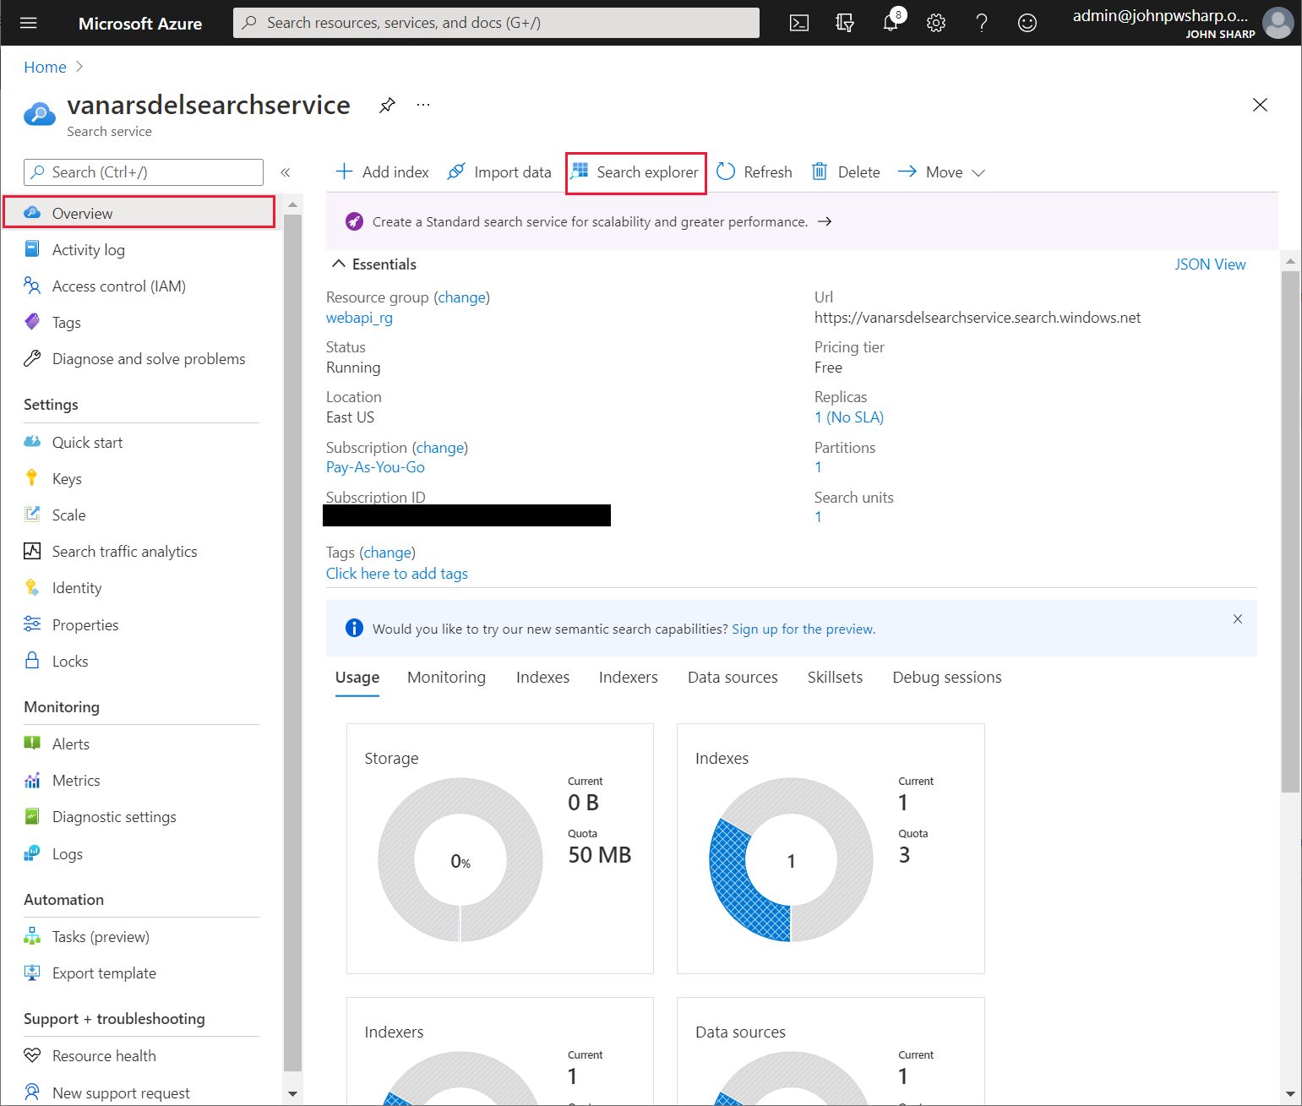The image size is (1302, 1106).
Task: Collapse the Essentials section
Action: (374, 264)
